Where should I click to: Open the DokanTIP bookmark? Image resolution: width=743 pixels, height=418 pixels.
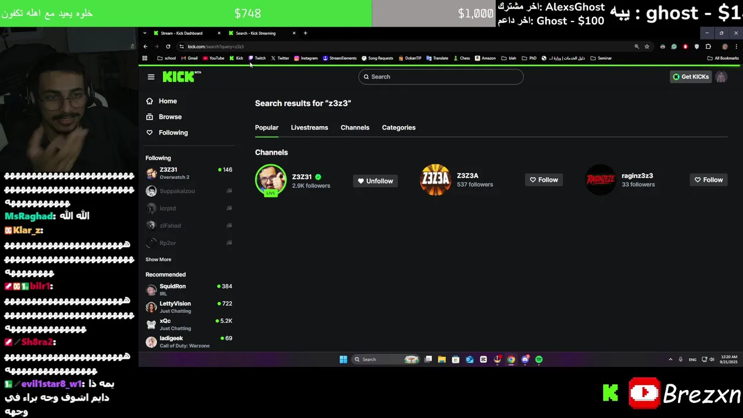tap(410, 58)
